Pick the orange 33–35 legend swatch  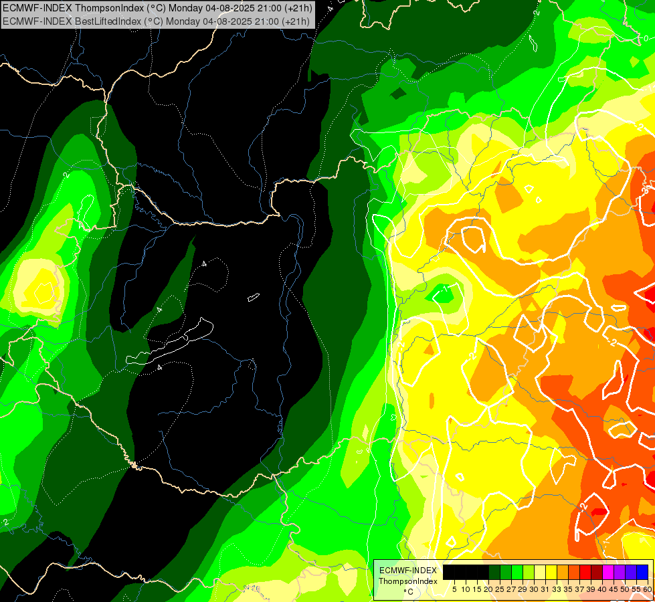coord(563,572)
